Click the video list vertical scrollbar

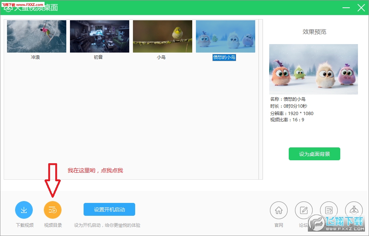click(261, 99)
